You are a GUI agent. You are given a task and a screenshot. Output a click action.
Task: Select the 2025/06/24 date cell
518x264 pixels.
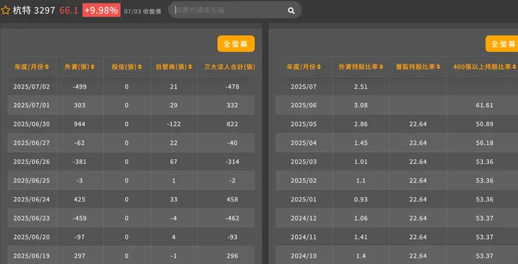click(x=31, y=200)
